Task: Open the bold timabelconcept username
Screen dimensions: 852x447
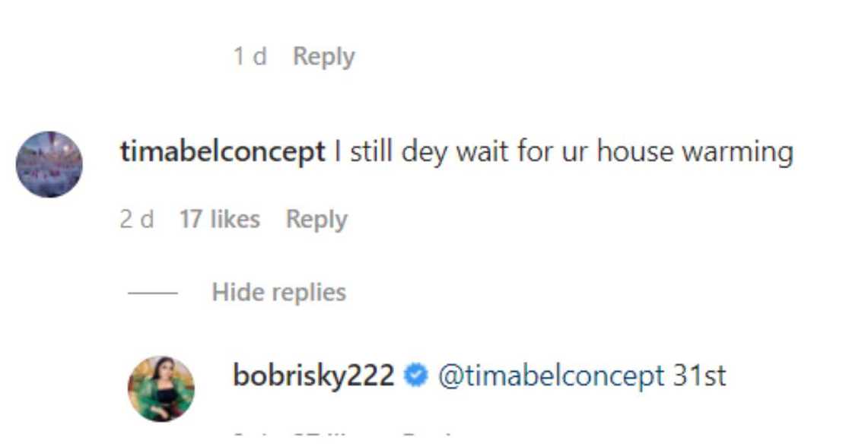Action: pyautogui.click(x=222, y=152)
